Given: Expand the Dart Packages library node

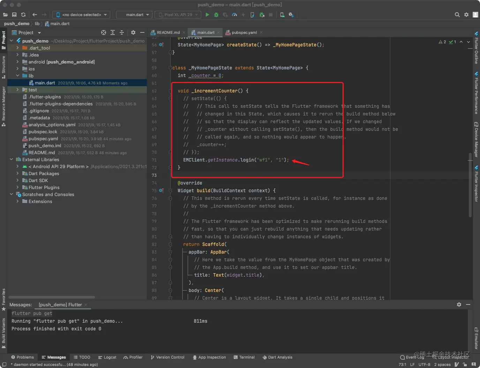Looking at the screenshot, I should click(17, 173).
